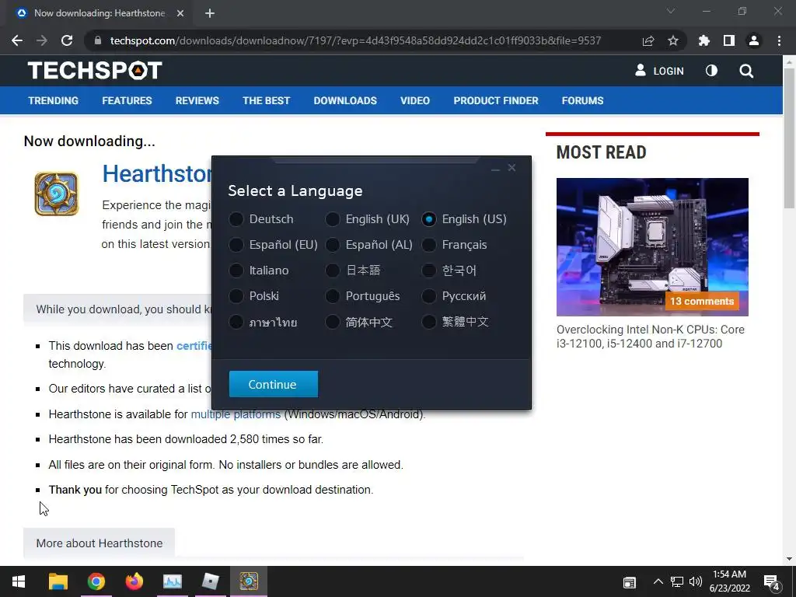Open the DOWNLOADS menu item
The image size is (796, 597).
coord(345,100)
